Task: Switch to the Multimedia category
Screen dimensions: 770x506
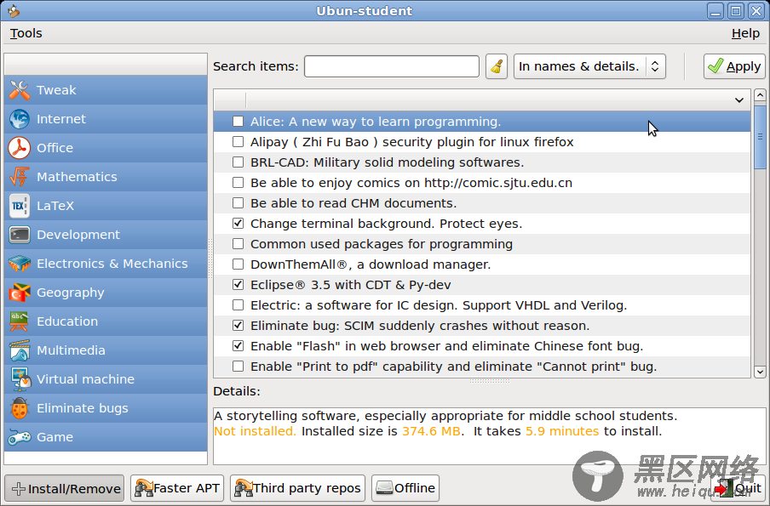Action: click(106, 350)
